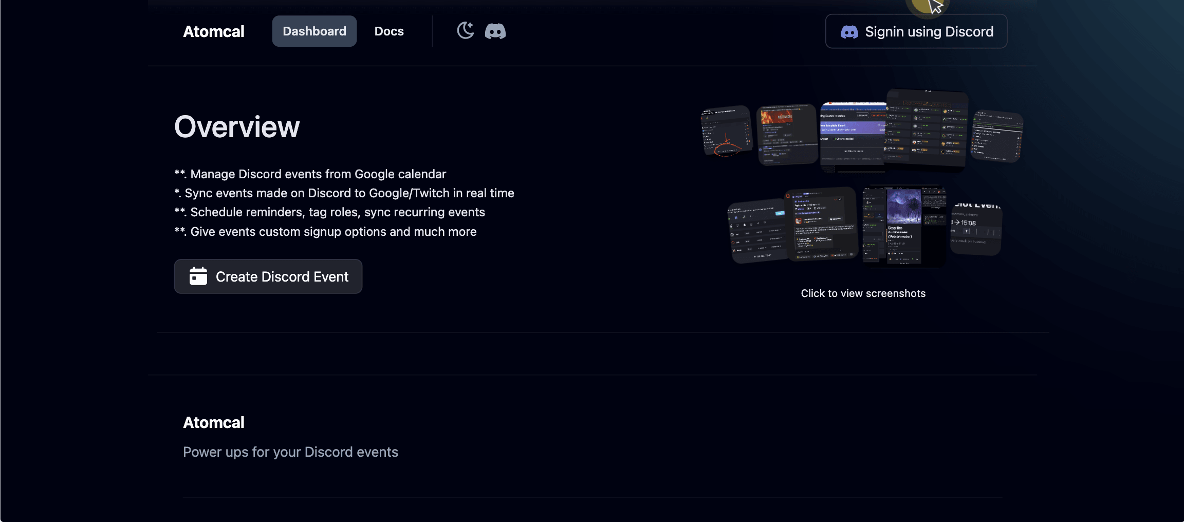
Task: Switch to the Dashboard tab
Action: [x=314, y=31]
